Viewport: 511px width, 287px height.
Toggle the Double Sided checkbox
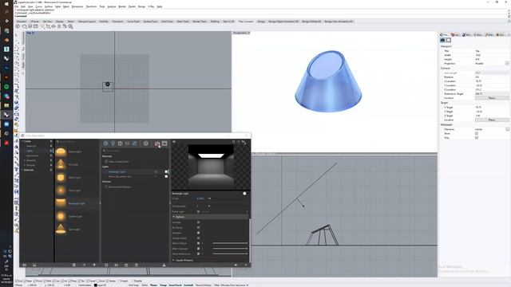198,238
